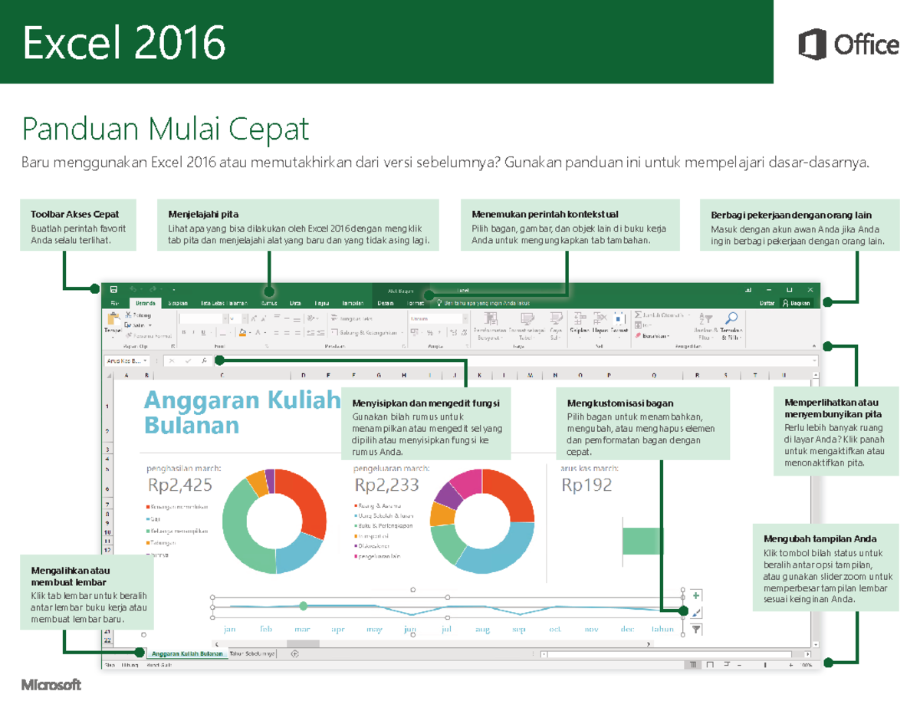
Task: Switch to the Rumus ribbon tab
Action: click(x=270, y=302)
